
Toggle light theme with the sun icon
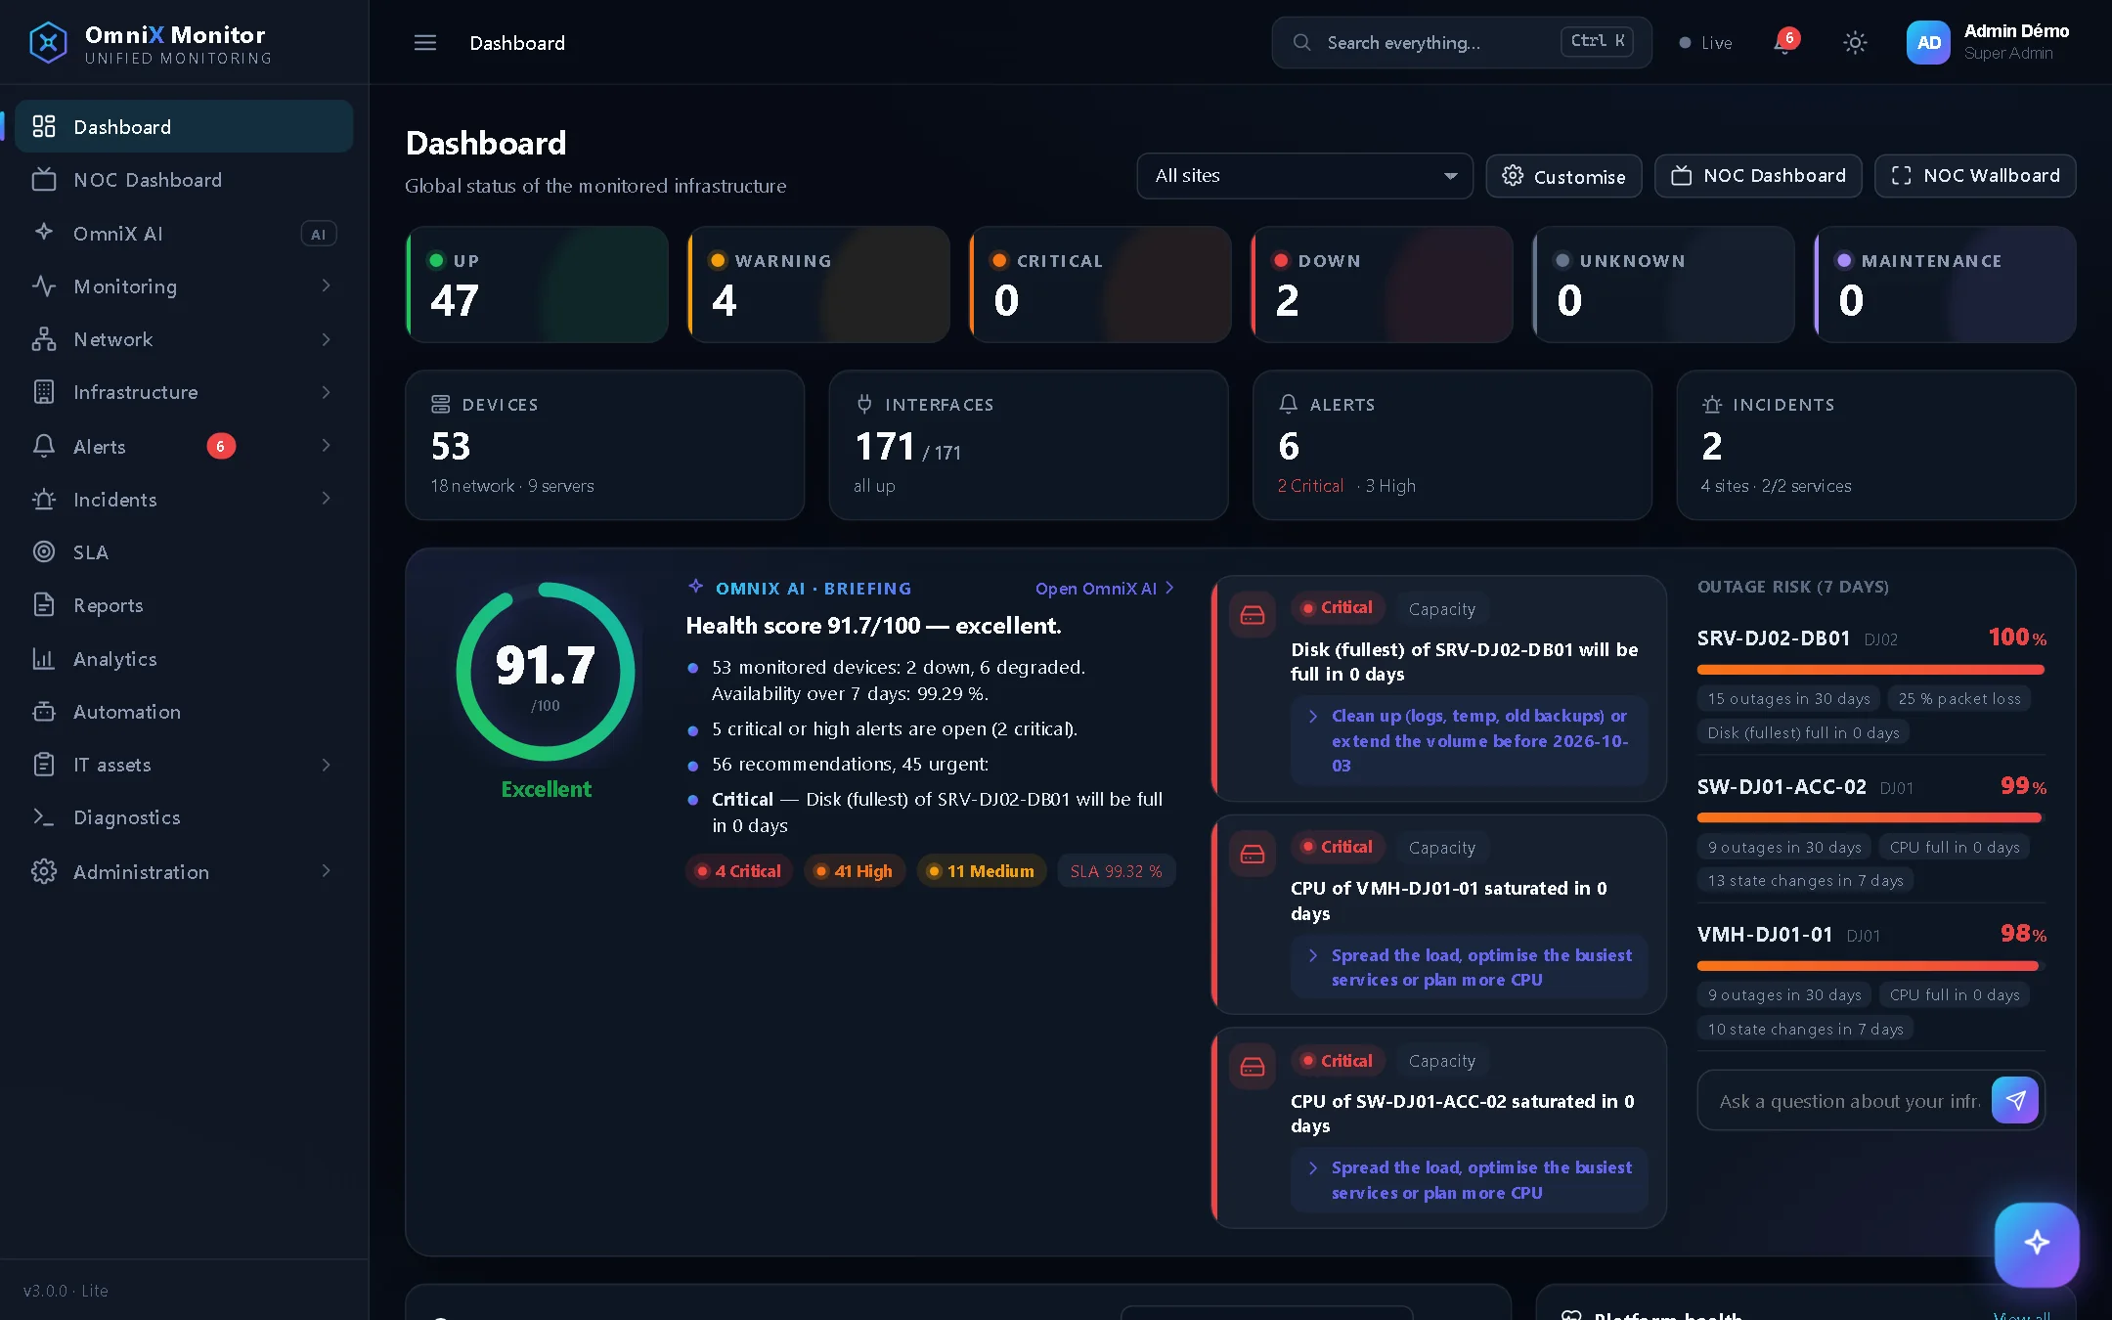tap(1855, 43)
